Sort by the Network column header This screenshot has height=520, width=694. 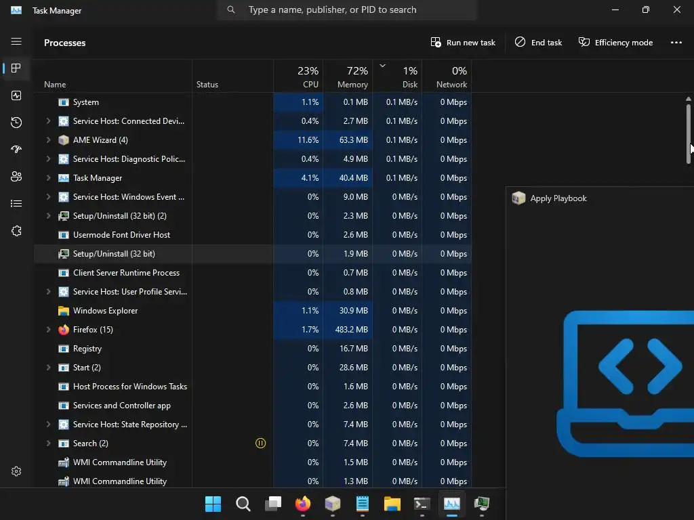tap(447, 76)
